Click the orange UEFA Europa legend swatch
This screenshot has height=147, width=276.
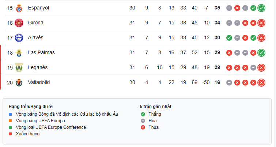(10, 121)
